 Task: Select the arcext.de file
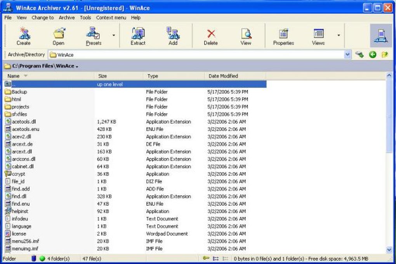[135, 144]
